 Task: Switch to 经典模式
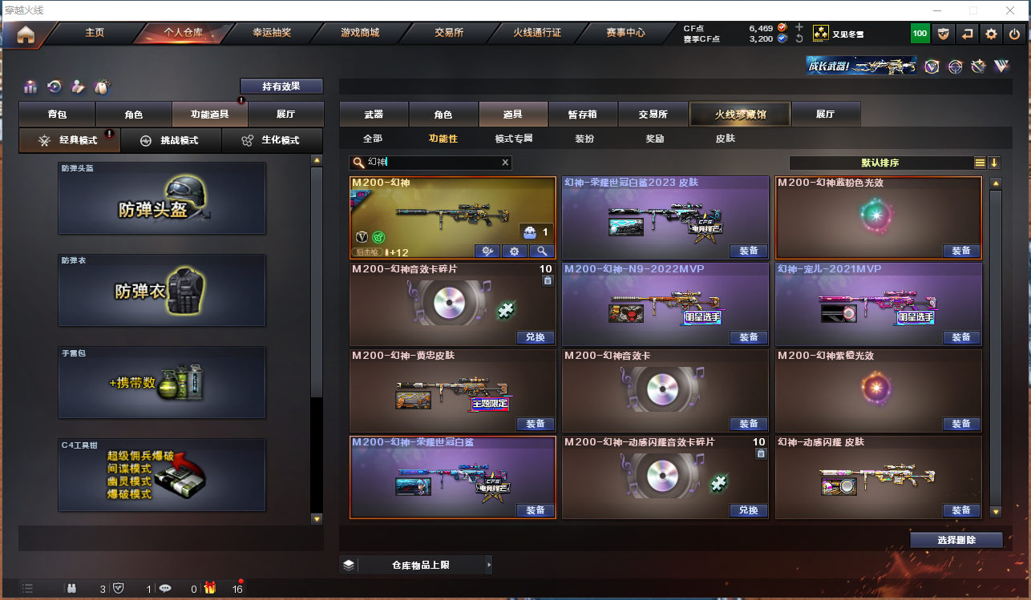(70, 140)
